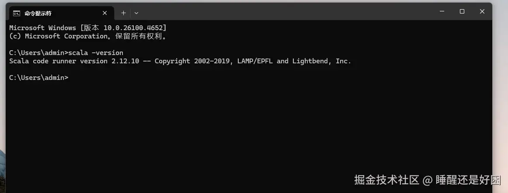This screenshot has width=508, height=193.
Task: Click the 2.12.10 version number
Action: (x=125, y=61)
